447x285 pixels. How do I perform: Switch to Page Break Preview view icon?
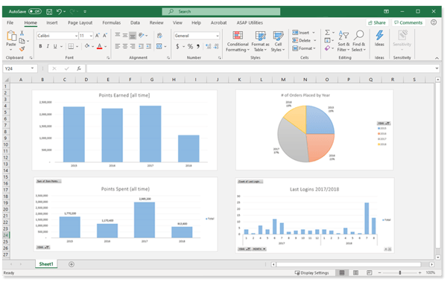pos(370,273)
